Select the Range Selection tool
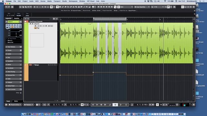 [x=60, y=7]
